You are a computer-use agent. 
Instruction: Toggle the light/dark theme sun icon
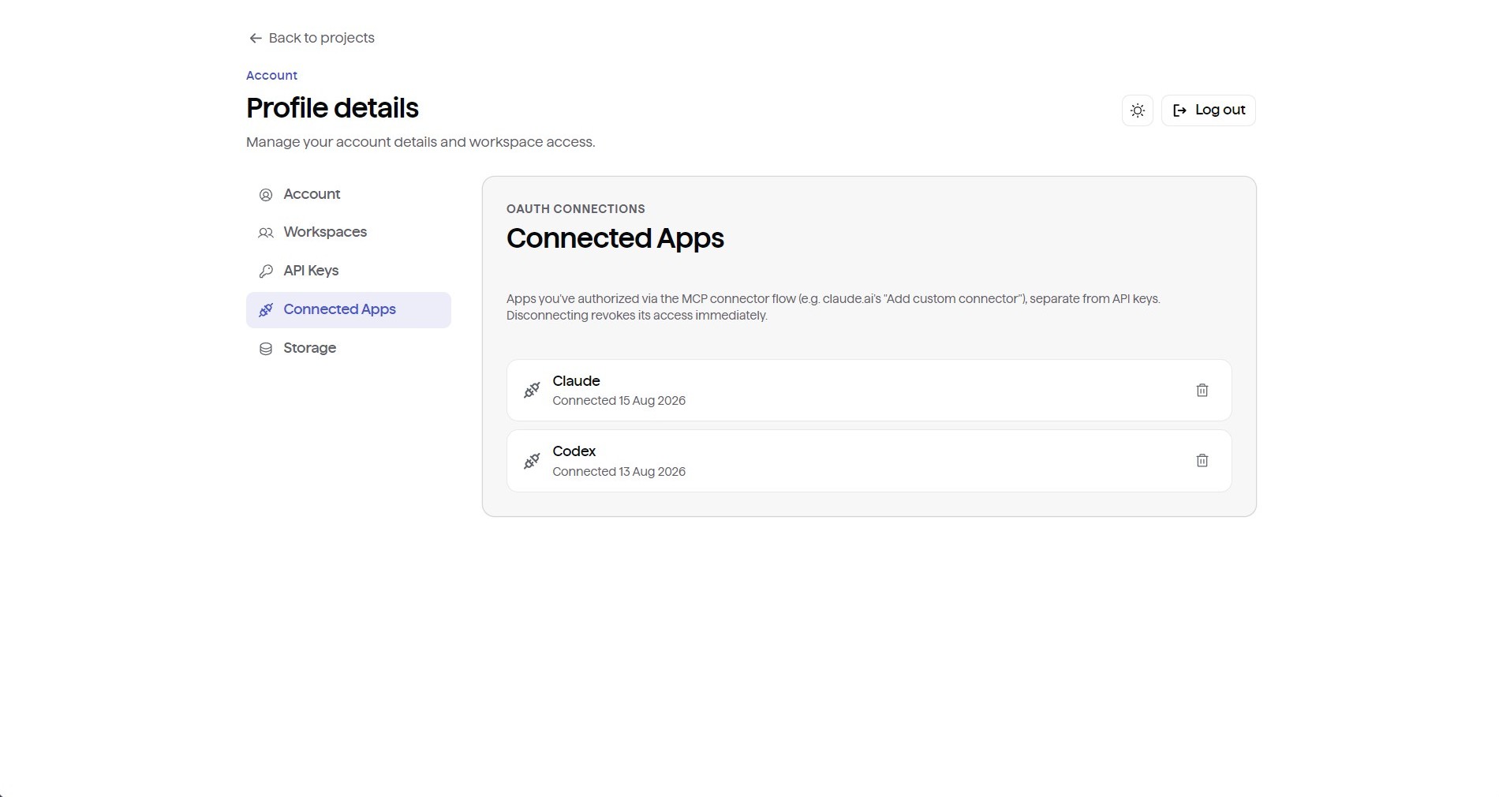1137,110
